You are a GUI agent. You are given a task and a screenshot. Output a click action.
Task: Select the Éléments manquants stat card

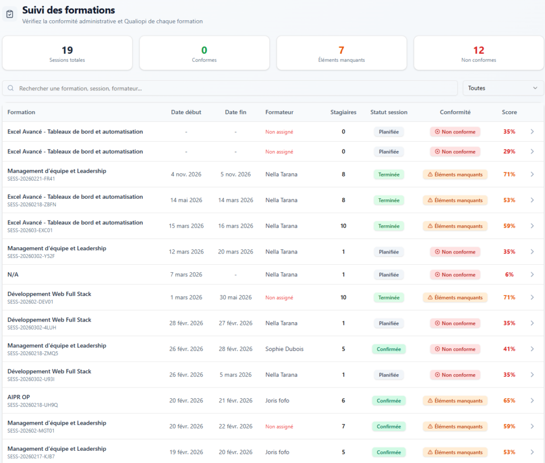point(341,53)
